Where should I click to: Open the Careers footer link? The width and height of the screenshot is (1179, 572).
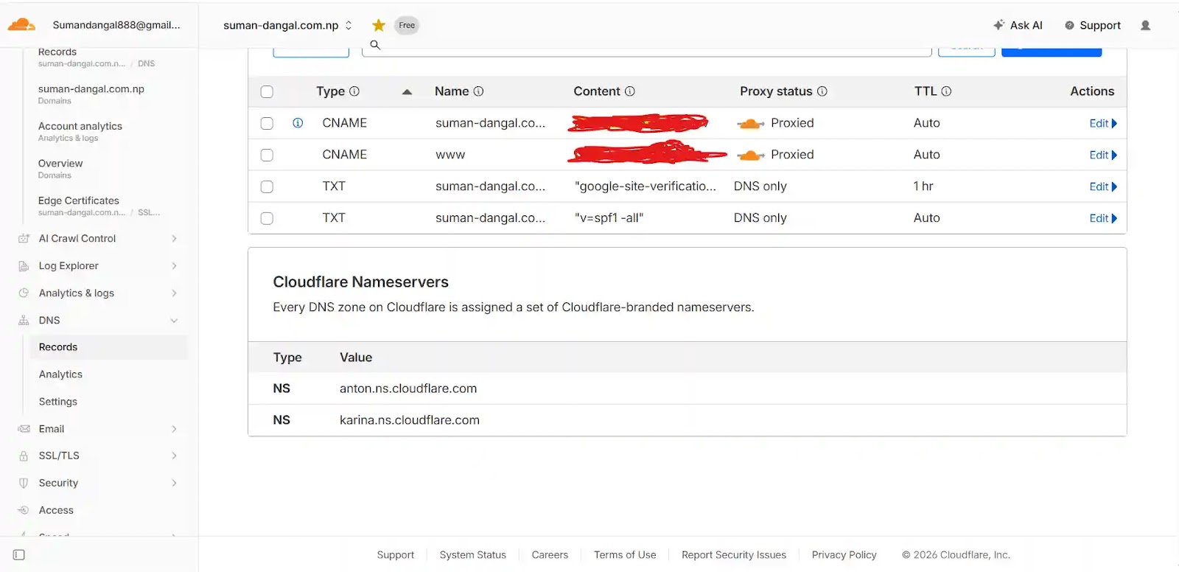(550, 555)
